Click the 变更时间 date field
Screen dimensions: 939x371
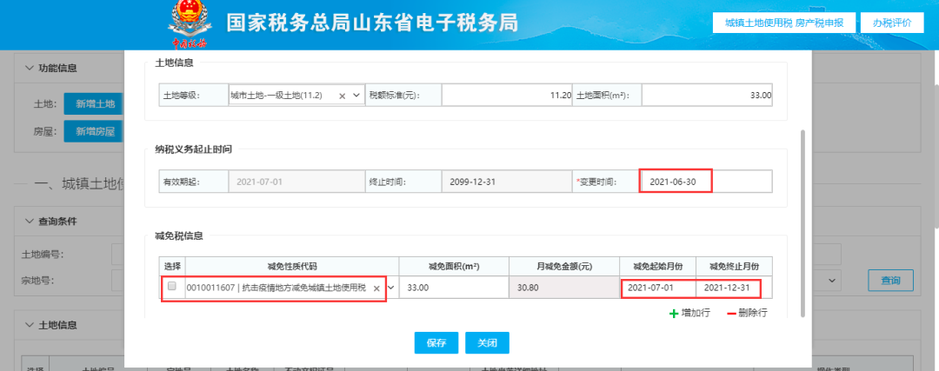(x=706, y=182)
